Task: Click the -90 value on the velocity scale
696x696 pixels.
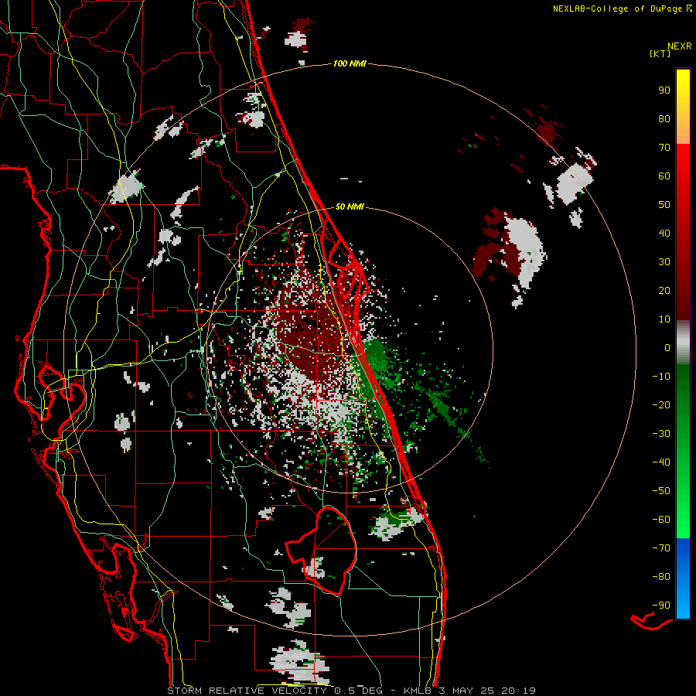Action: click(x=661, y=606)
